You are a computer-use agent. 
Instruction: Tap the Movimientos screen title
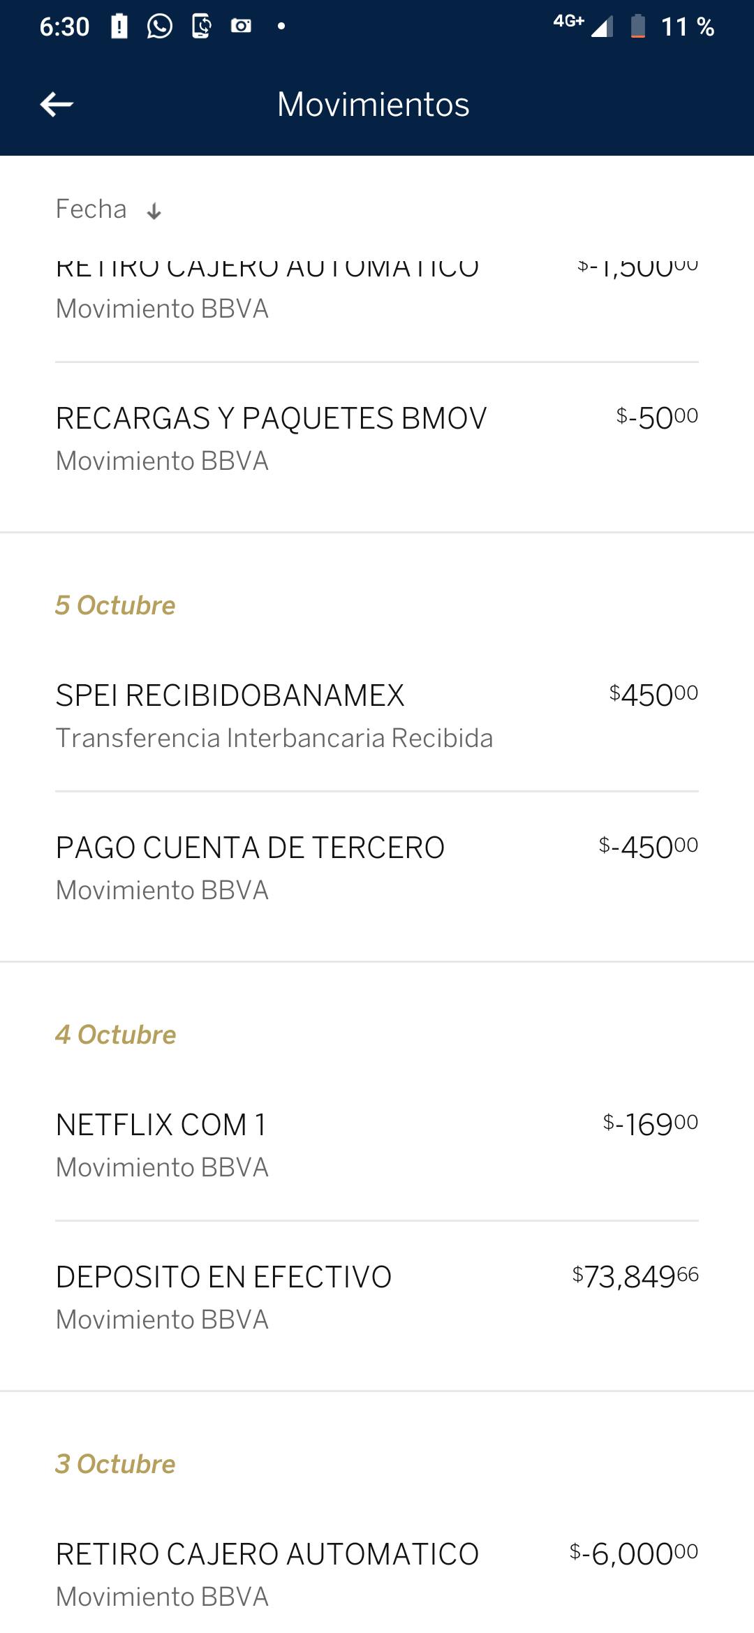point(373,105)
